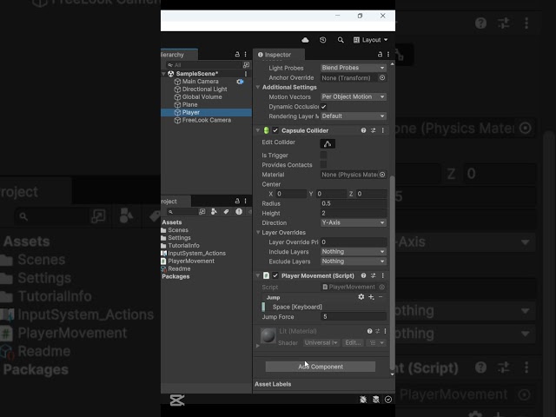The image size is (556, 417).
Task: Open the Exclude Layers dropdown
Action: [x=354, y=261]
